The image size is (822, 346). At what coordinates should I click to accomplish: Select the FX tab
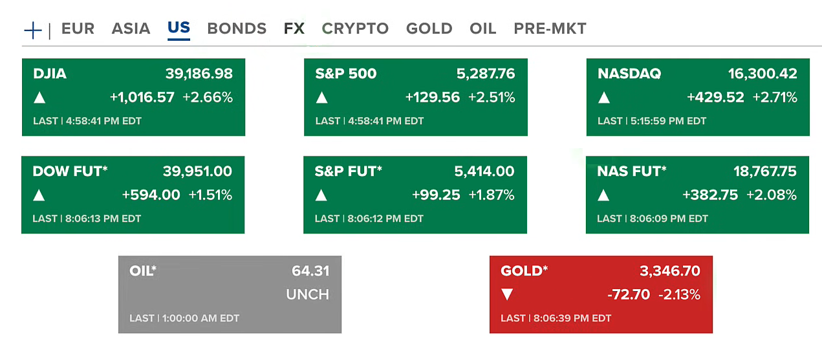[x=294, y=29]
